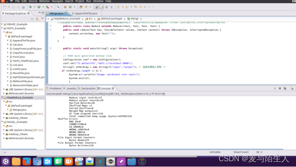Click the Search flashlight toolbar icon
Screen dimensions: 296x167
[86, 7]
